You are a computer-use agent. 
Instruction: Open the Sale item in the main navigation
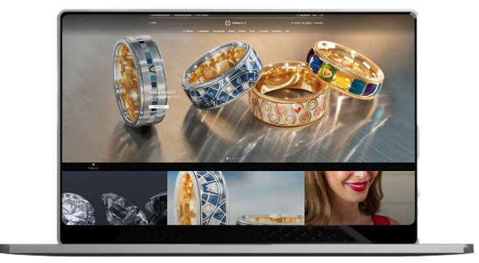(287, 31)
